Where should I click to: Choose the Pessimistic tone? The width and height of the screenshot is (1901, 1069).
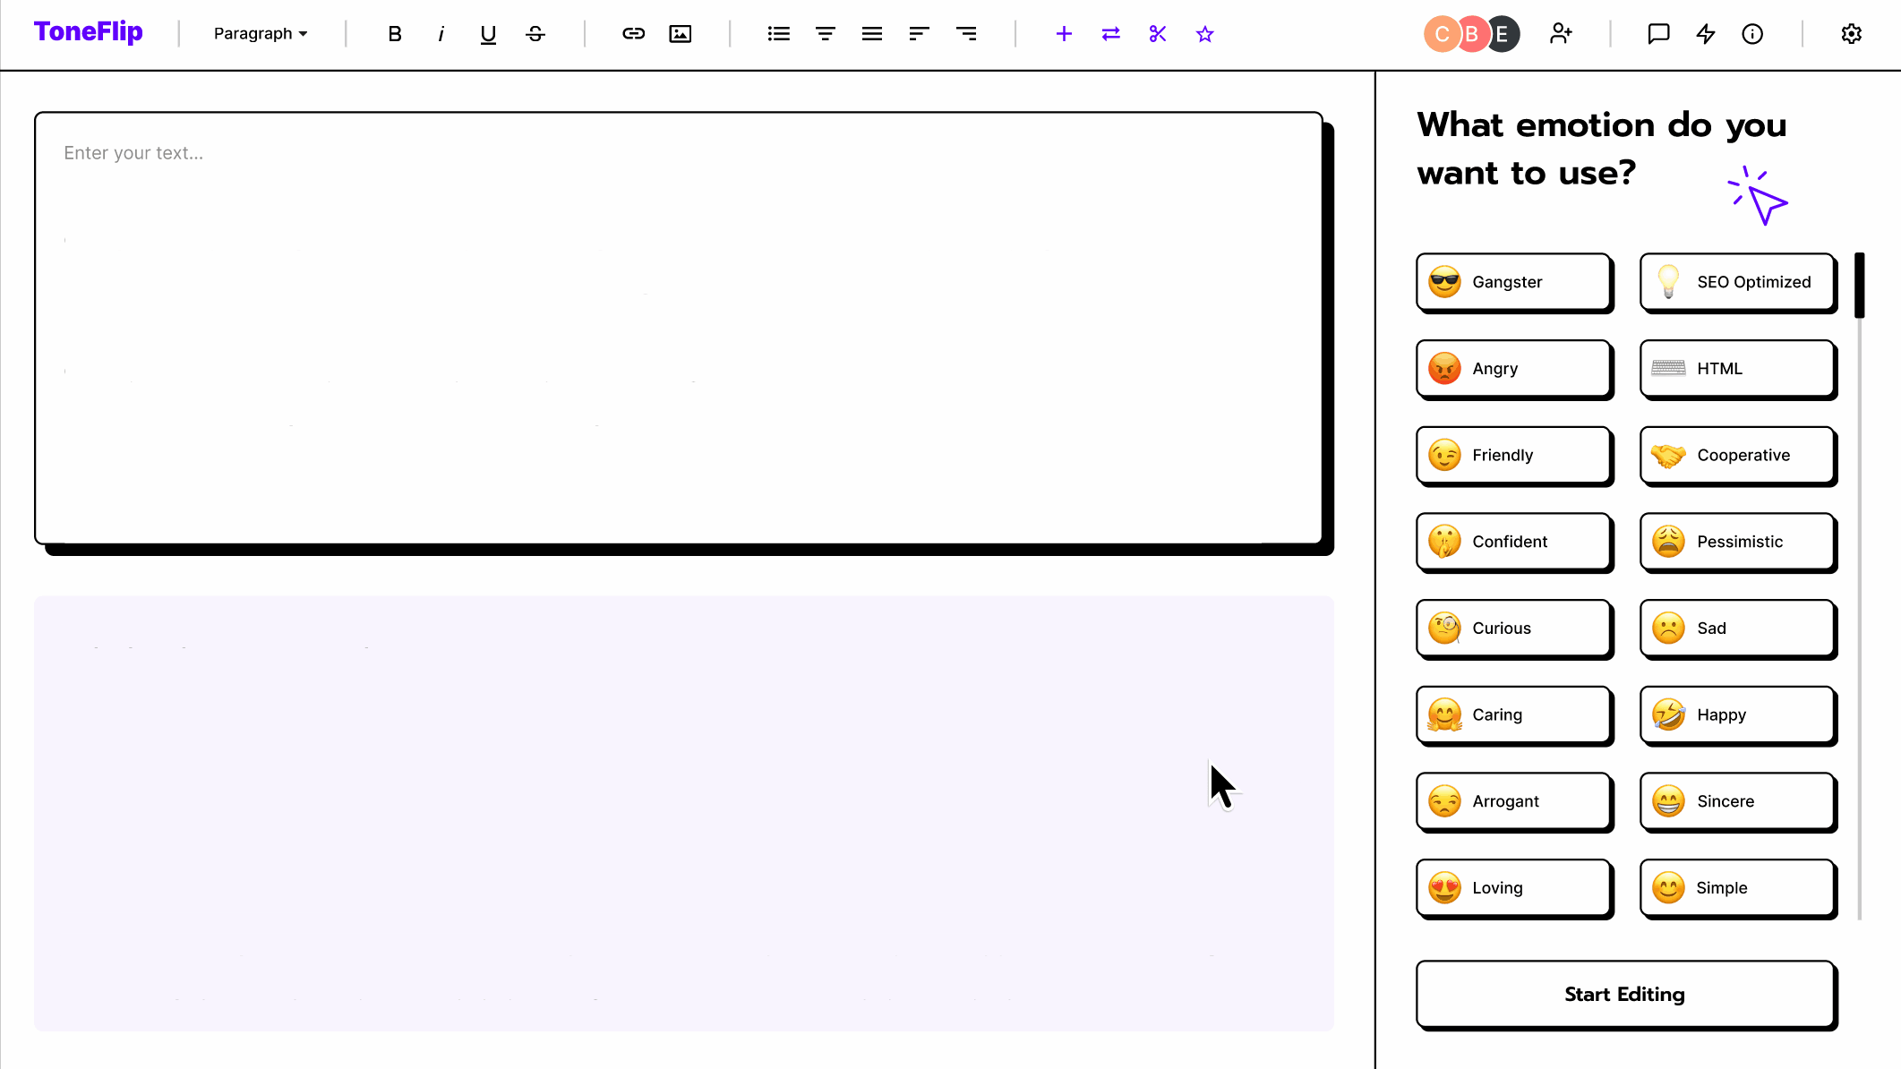tap(1737, 542)
